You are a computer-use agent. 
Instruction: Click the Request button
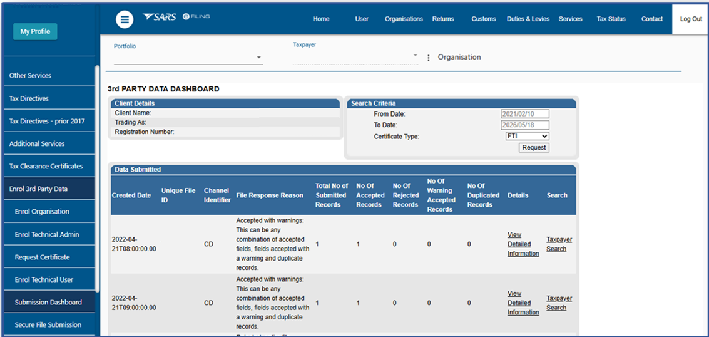click(534, 148)
